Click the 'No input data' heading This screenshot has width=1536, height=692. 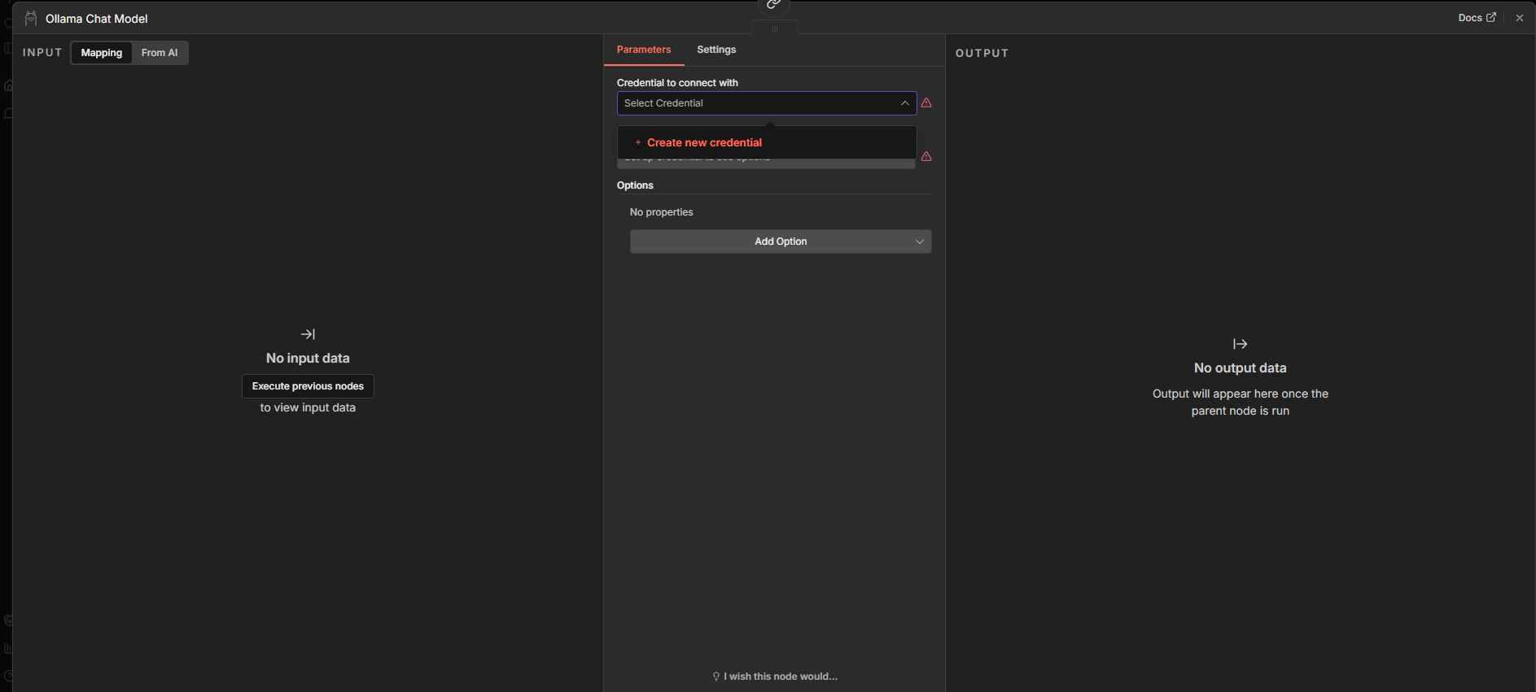tap(308, 359)
